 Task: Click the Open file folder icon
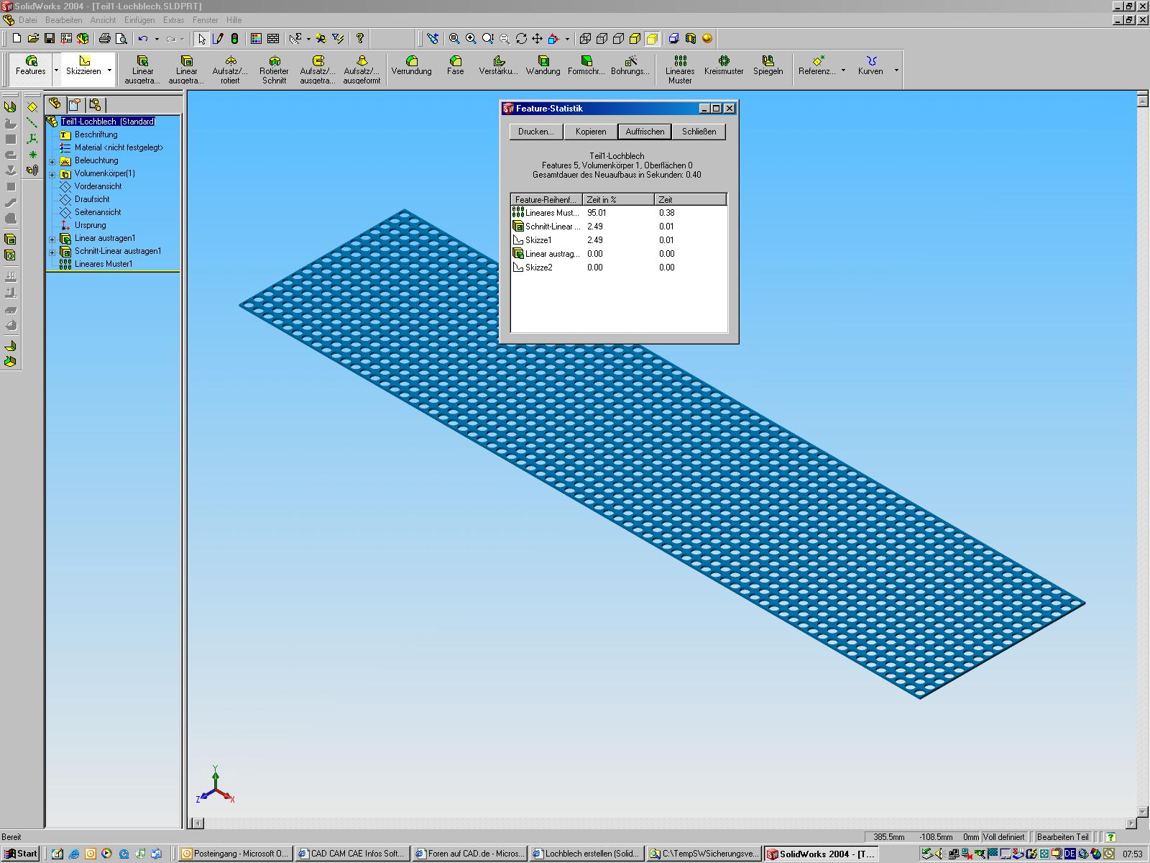point(33,39)
